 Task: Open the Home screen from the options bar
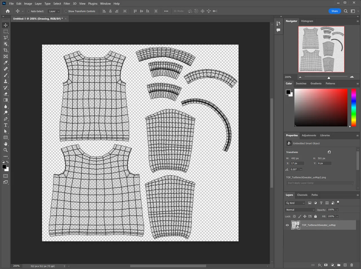(7, 11)
